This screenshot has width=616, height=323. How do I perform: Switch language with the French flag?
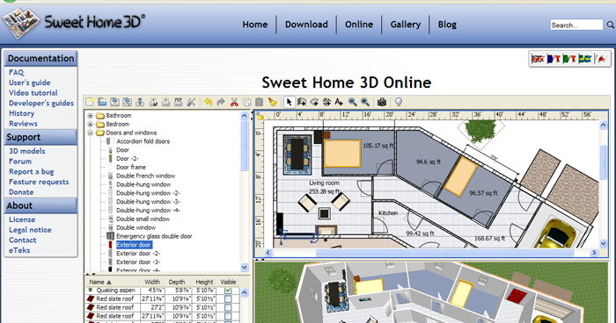[x=554, y=59]
